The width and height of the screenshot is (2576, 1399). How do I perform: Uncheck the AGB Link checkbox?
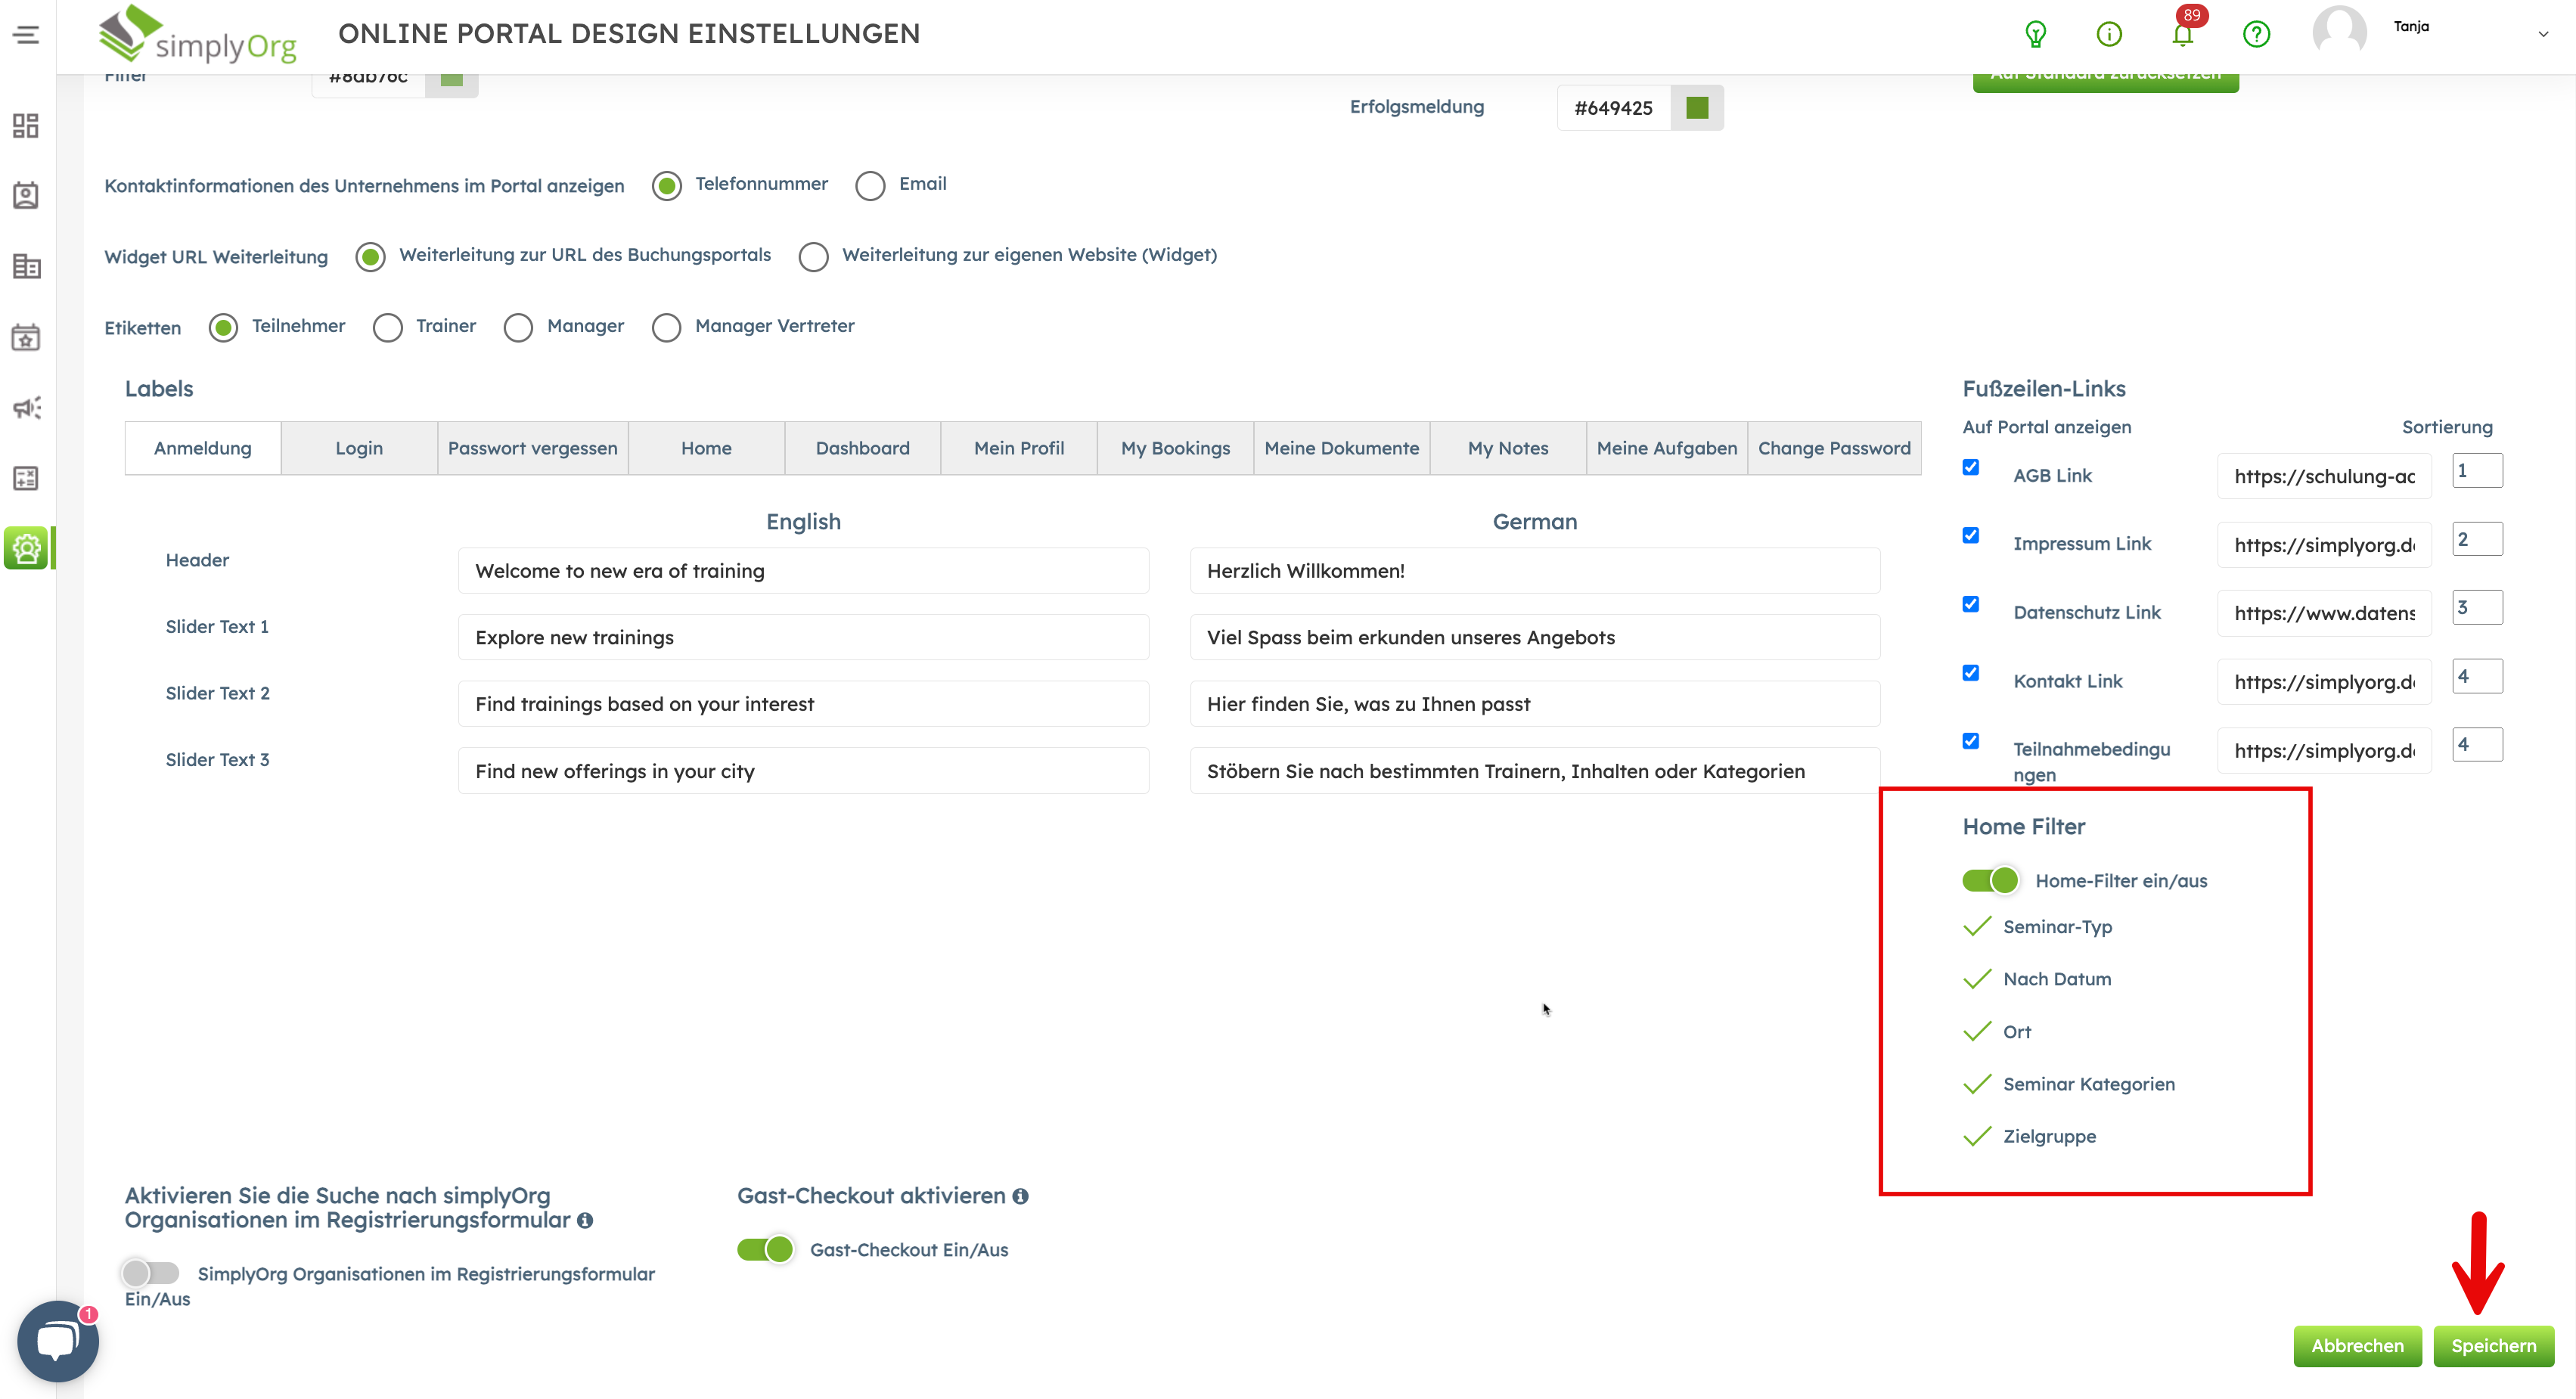(1971, 467)
